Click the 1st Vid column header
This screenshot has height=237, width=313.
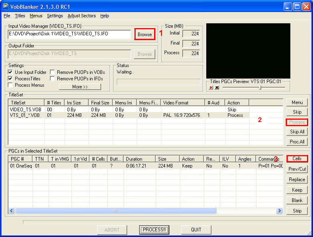coord(80,159)
